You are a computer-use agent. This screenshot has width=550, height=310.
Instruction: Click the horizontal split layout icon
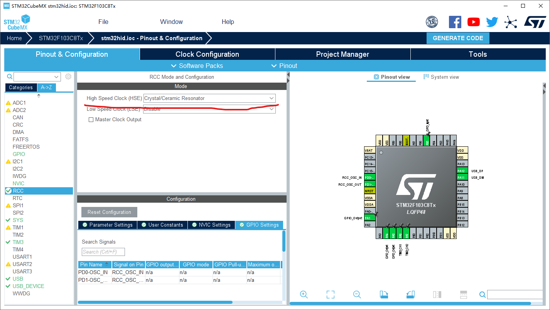tap(464, 295)
